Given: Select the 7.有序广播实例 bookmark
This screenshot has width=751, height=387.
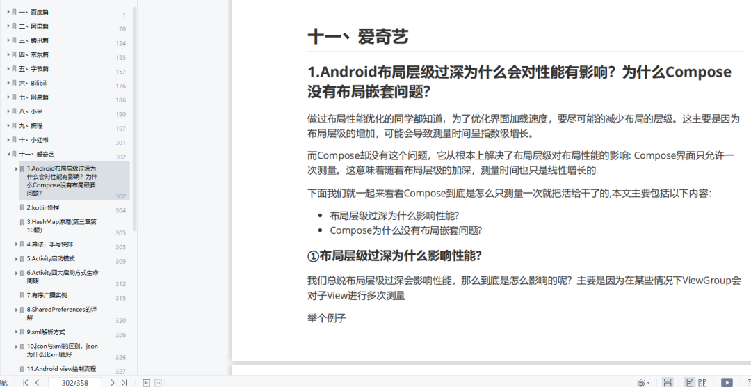Looking at the screenshot, I should [47, 295].
